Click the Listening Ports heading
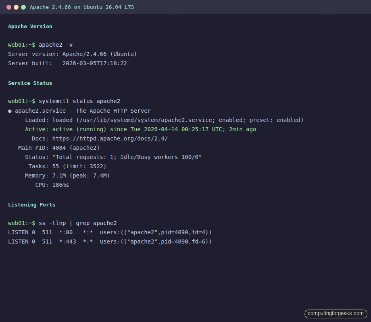Viewport: 371px width, 322px height. coord(31,205)
